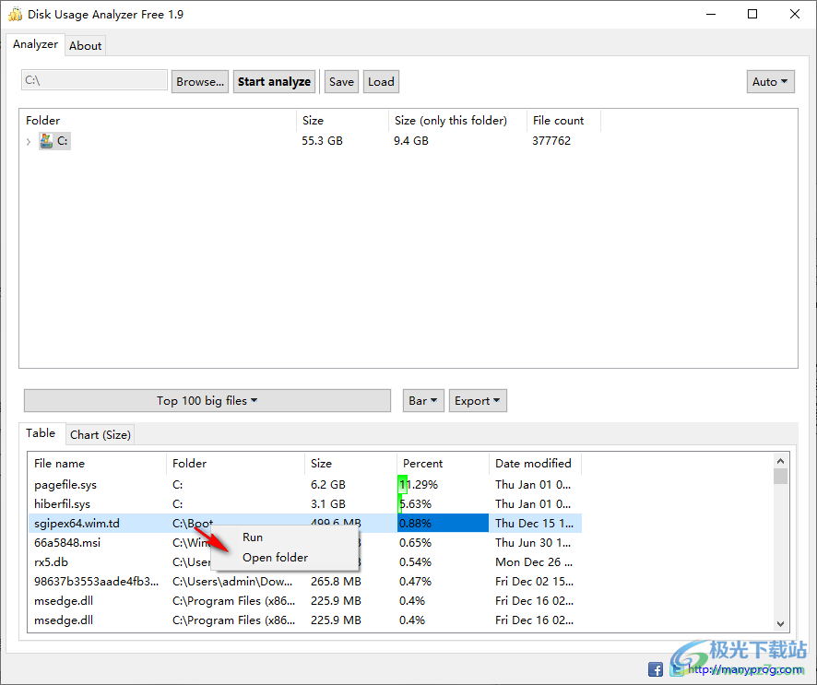817x685 pixels.
Task: Sort by Date modified column header
Action: click(535, 463)
